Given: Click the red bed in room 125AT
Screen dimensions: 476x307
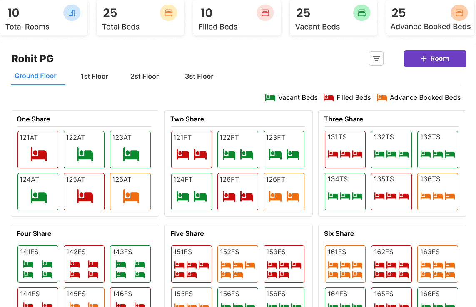Looking at the screenshot, I should tap(85, 196).
